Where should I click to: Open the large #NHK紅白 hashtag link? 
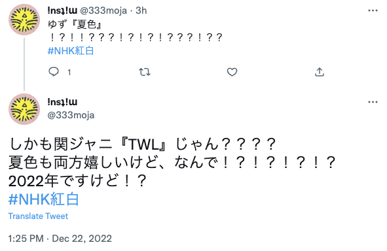coord(44,199)
